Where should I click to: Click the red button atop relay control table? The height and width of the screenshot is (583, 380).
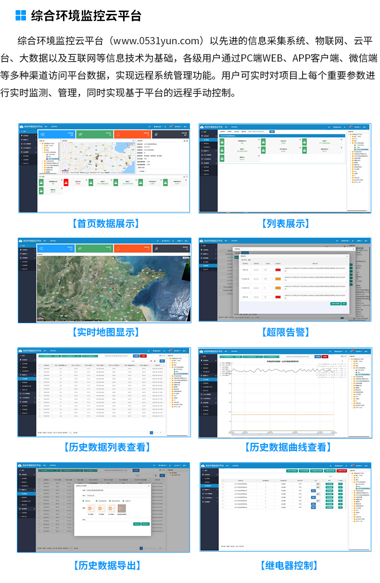tap(342, 471)
